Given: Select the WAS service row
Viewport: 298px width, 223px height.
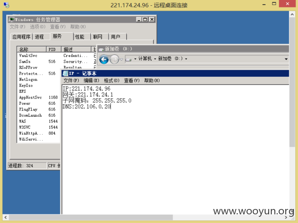Looking at the screenshot, I should 38,121.
